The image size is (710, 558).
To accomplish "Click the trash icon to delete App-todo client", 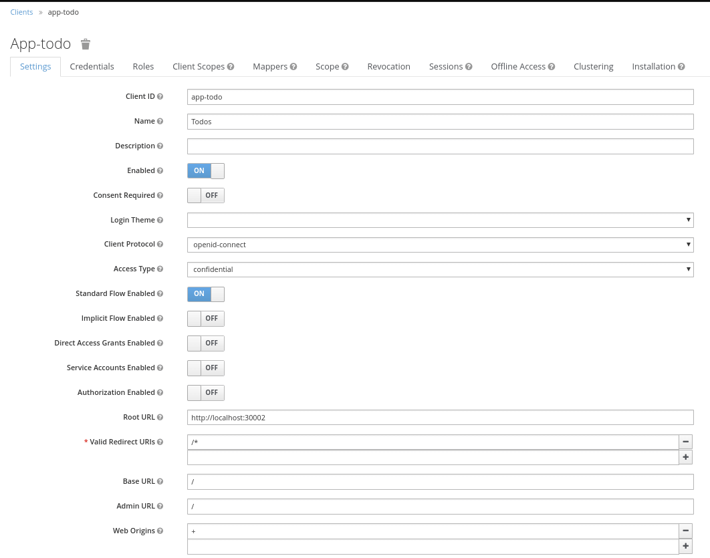I will 86,44.
